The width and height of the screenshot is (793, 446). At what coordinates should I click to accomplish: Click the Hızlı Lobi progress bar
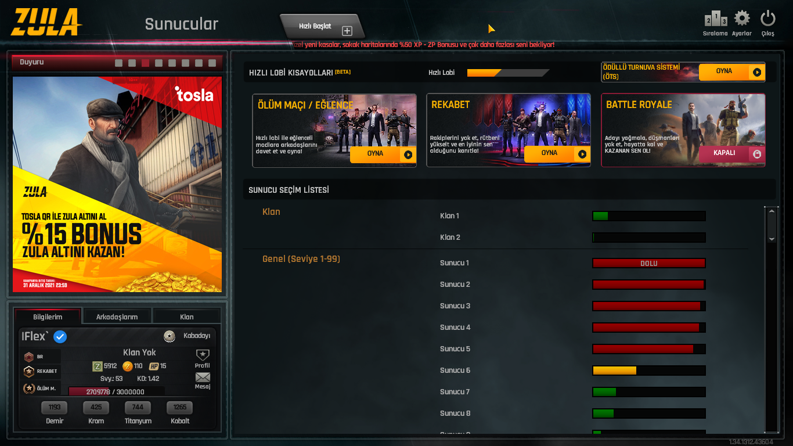click(508, 73)
